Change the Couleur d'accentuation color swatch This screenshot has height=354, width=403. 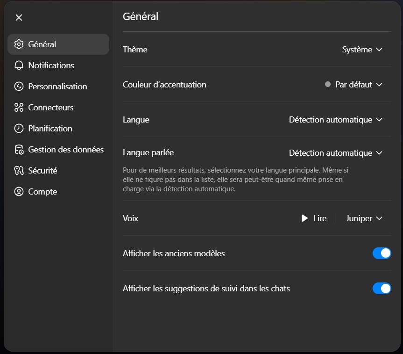(x=328, y=85)
